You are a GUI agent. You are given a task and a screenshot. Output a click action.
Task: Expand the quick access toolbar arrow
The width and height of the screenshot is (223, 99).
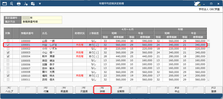tap(40, 4)
